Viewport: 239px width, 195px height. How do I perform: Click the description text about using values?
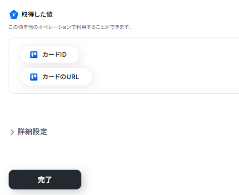coord(70,27)
